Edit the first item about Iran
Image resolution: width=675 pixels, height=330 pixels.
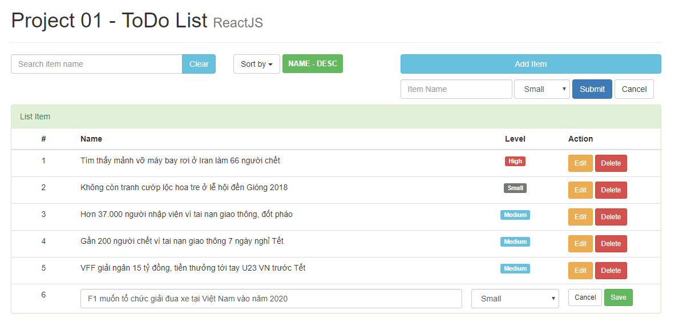pyautogui.click(x=580, y=163)
